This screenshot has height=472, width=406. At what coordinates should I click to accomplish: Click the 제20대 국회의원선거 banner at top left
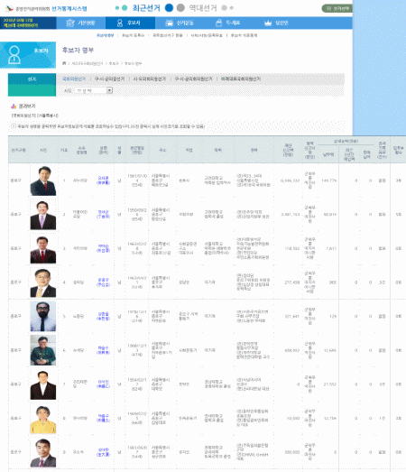click(28, 23)
